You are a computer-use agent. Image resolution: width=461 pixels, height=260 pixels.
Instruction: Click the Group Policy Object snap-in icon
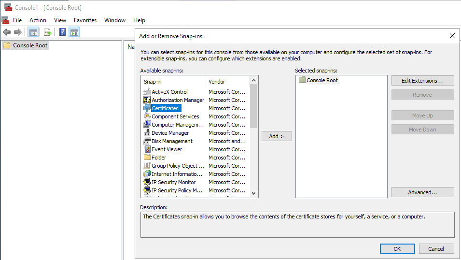[147, 166]
